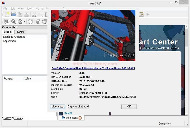Select the Data tab below property panel

[x=18, y=118]
